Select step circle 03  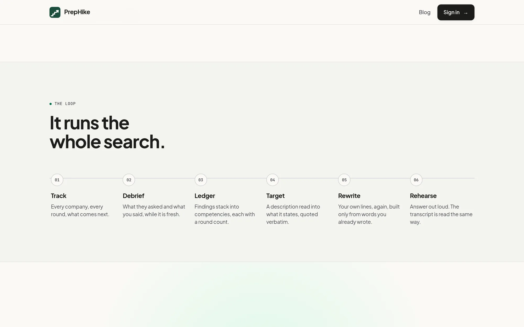coord(201,180)
